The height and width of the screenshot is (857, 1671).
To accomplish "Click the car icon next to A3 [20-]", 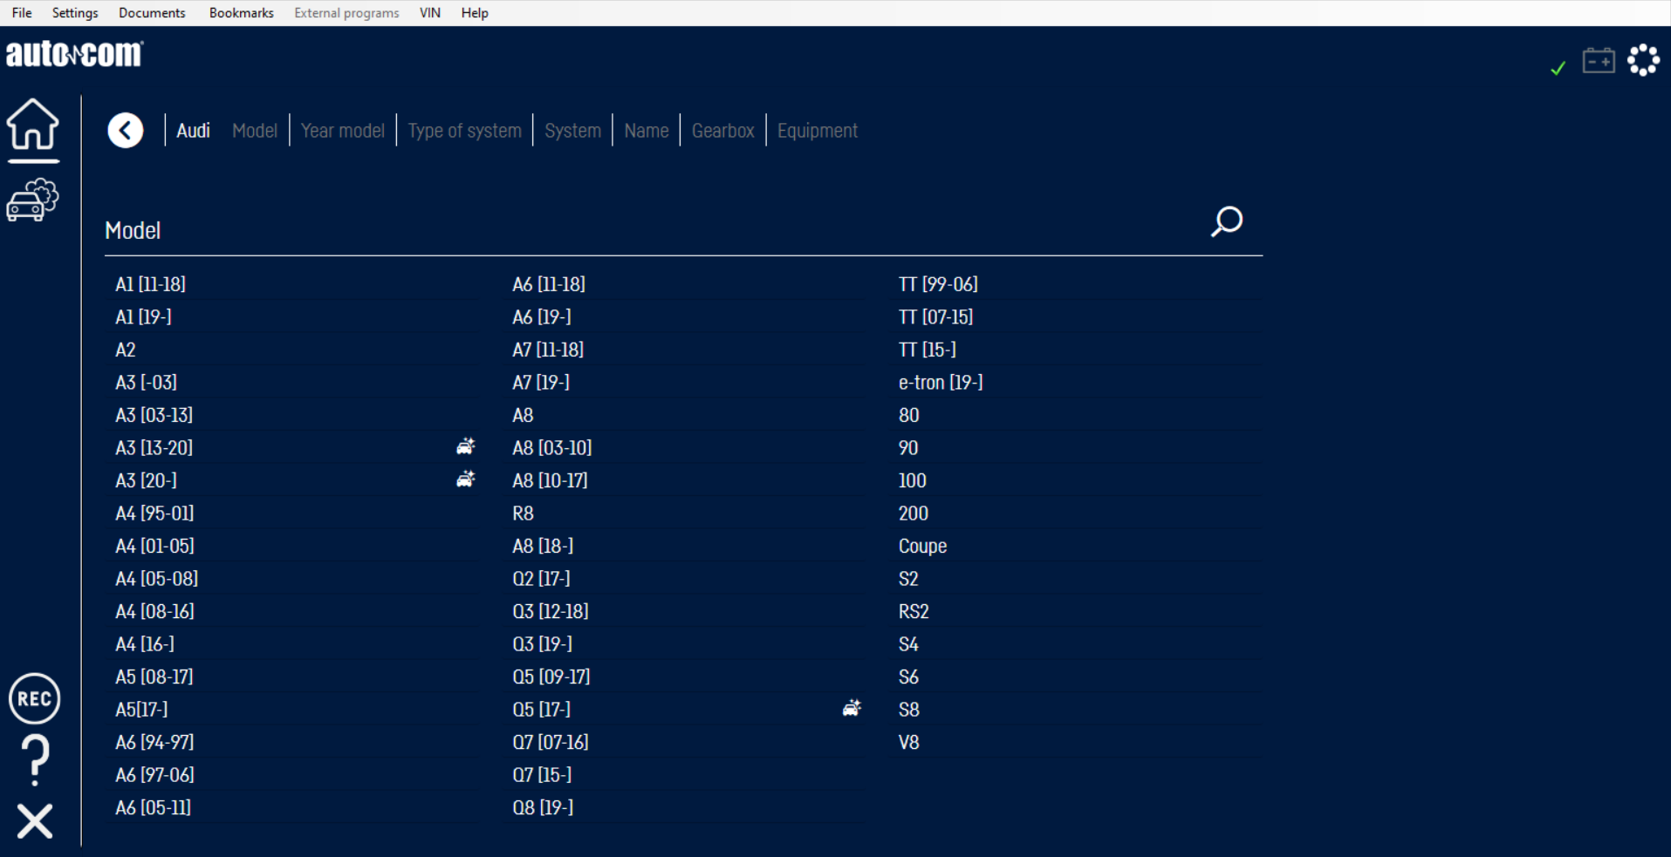I will [466, 479].
